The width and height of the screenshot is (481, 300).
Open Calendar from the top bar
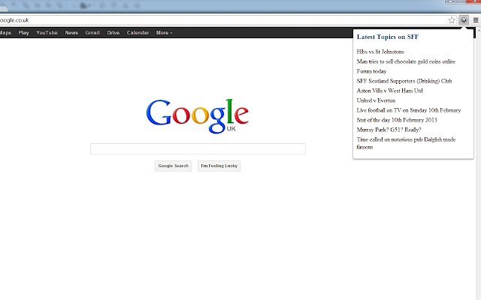click(x=138, y=33)
